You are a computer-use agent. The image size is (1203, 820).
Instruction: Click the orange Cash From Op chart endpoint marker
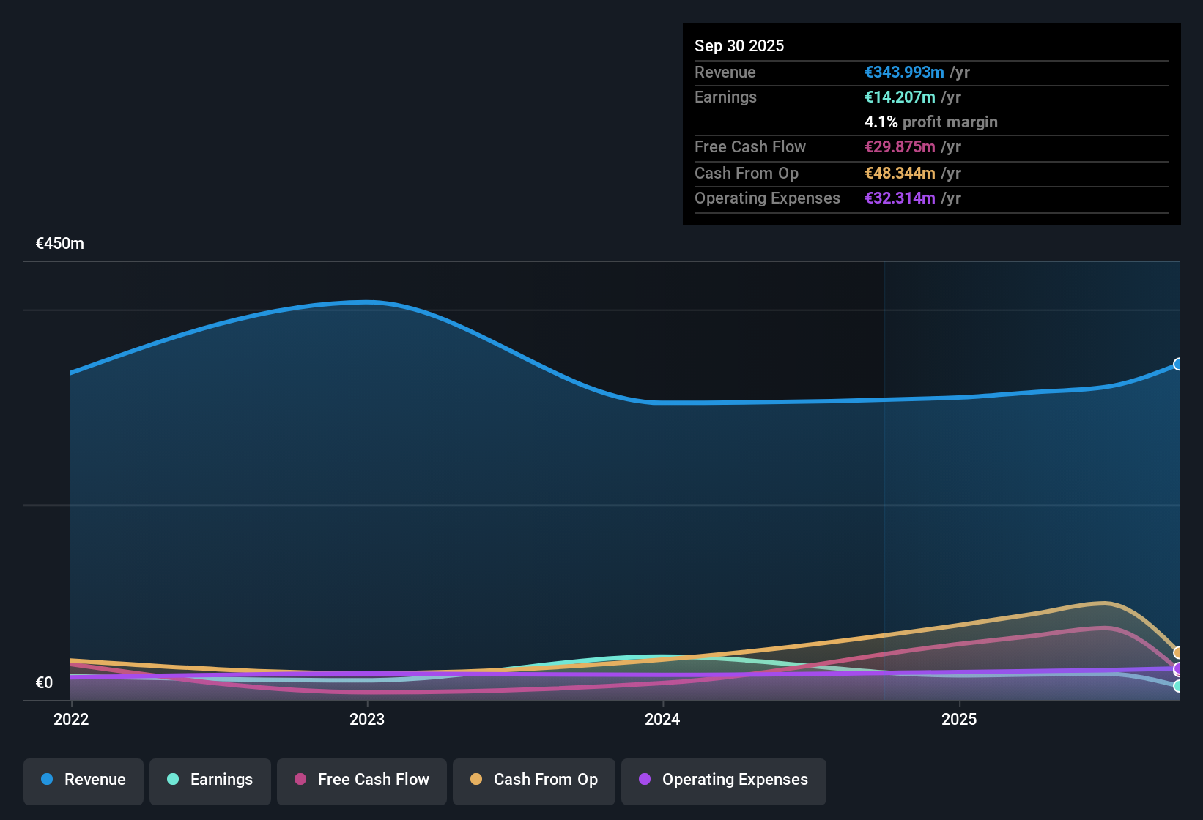point(1178,652)
